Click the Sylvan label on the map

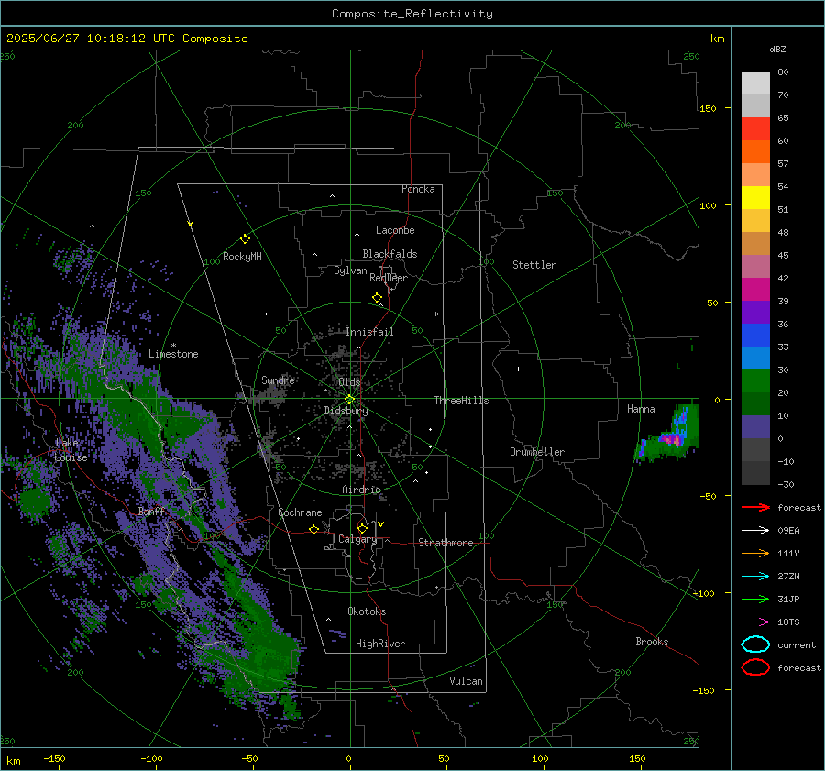click(350, 270)
